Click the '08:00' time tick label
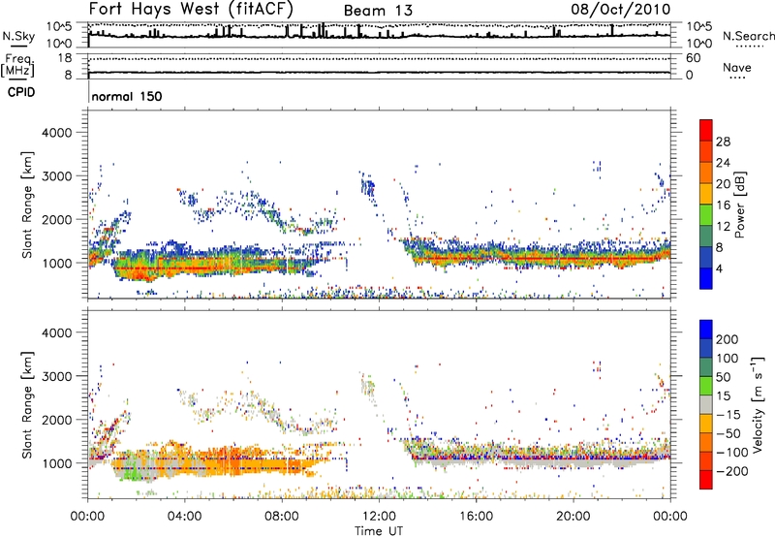This screenshot has width=775, height=537. coord(282,517)
